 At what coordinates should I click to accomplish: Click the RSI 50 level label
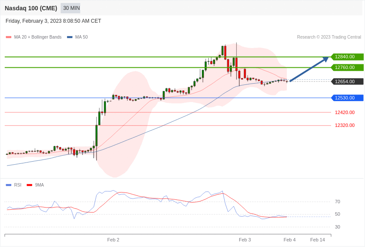pyautogui.click(x=338, y=214)
